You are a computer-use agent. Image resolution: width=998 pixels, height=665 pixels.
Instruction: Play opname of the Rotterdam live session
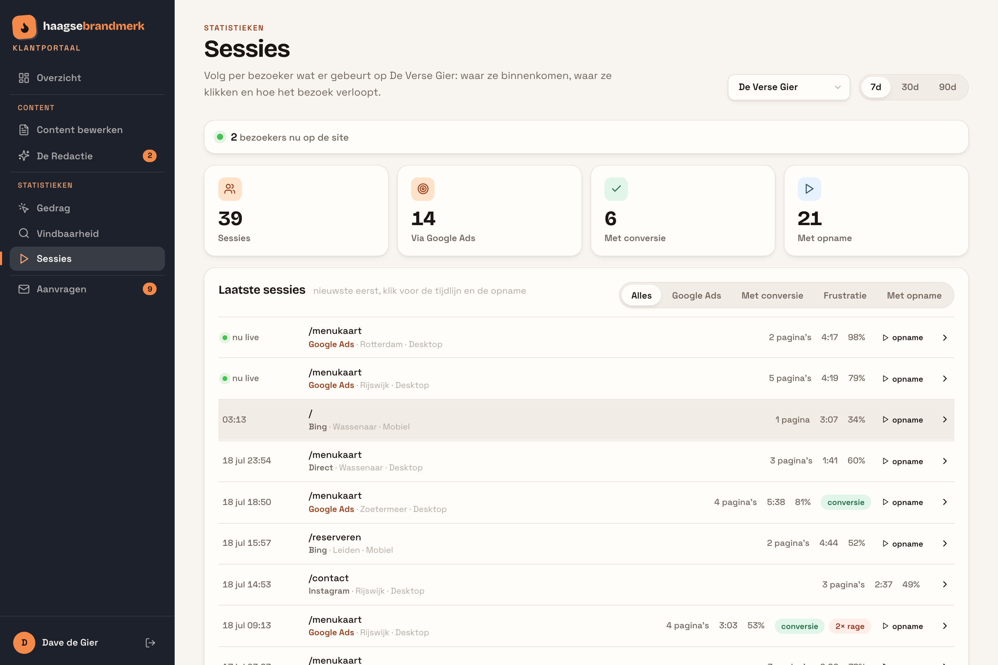(902, 338)
